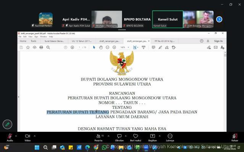The height and width of the screenshot is (152, 244).
Task: Open the Peserta participants panel
Action: [x=99, y=136]
